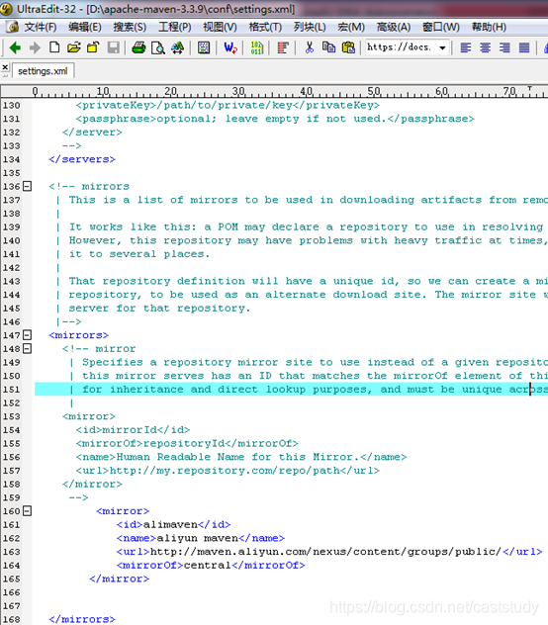Cut selection with the scissors icon

309,47
